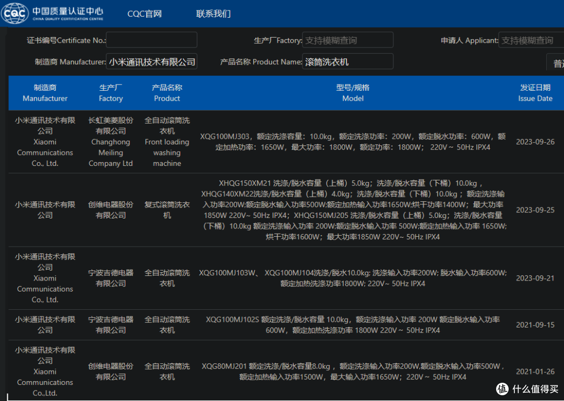Screen dimensions: 564x401
Task: Click the 创维电器 factory cell in the 2021-01-26 row
Action: (x=111, y=371)
